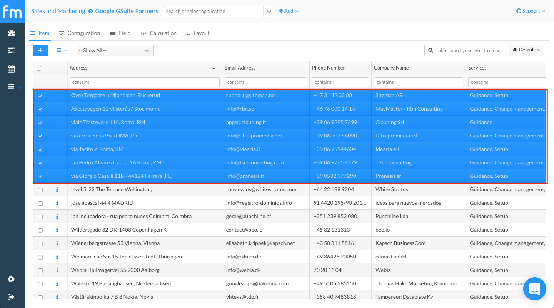Open the Default view dropdown
Screen dimensions: 554x308
click(527, 50)
